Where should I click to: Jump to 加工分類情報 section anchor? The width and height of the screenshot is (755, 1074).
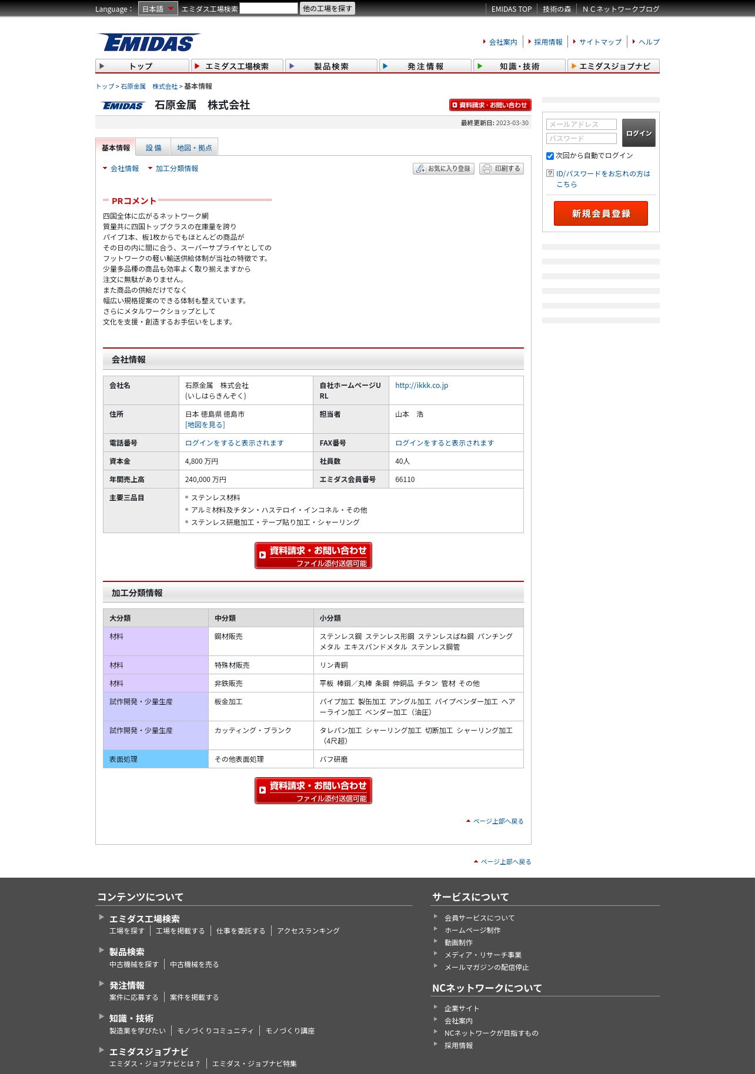[x=177, y=169]
